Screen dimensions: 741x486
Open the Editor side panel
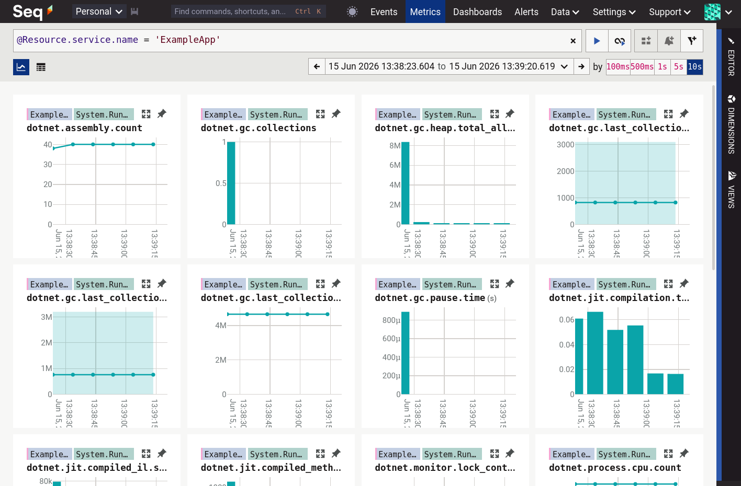coord(731,56)
